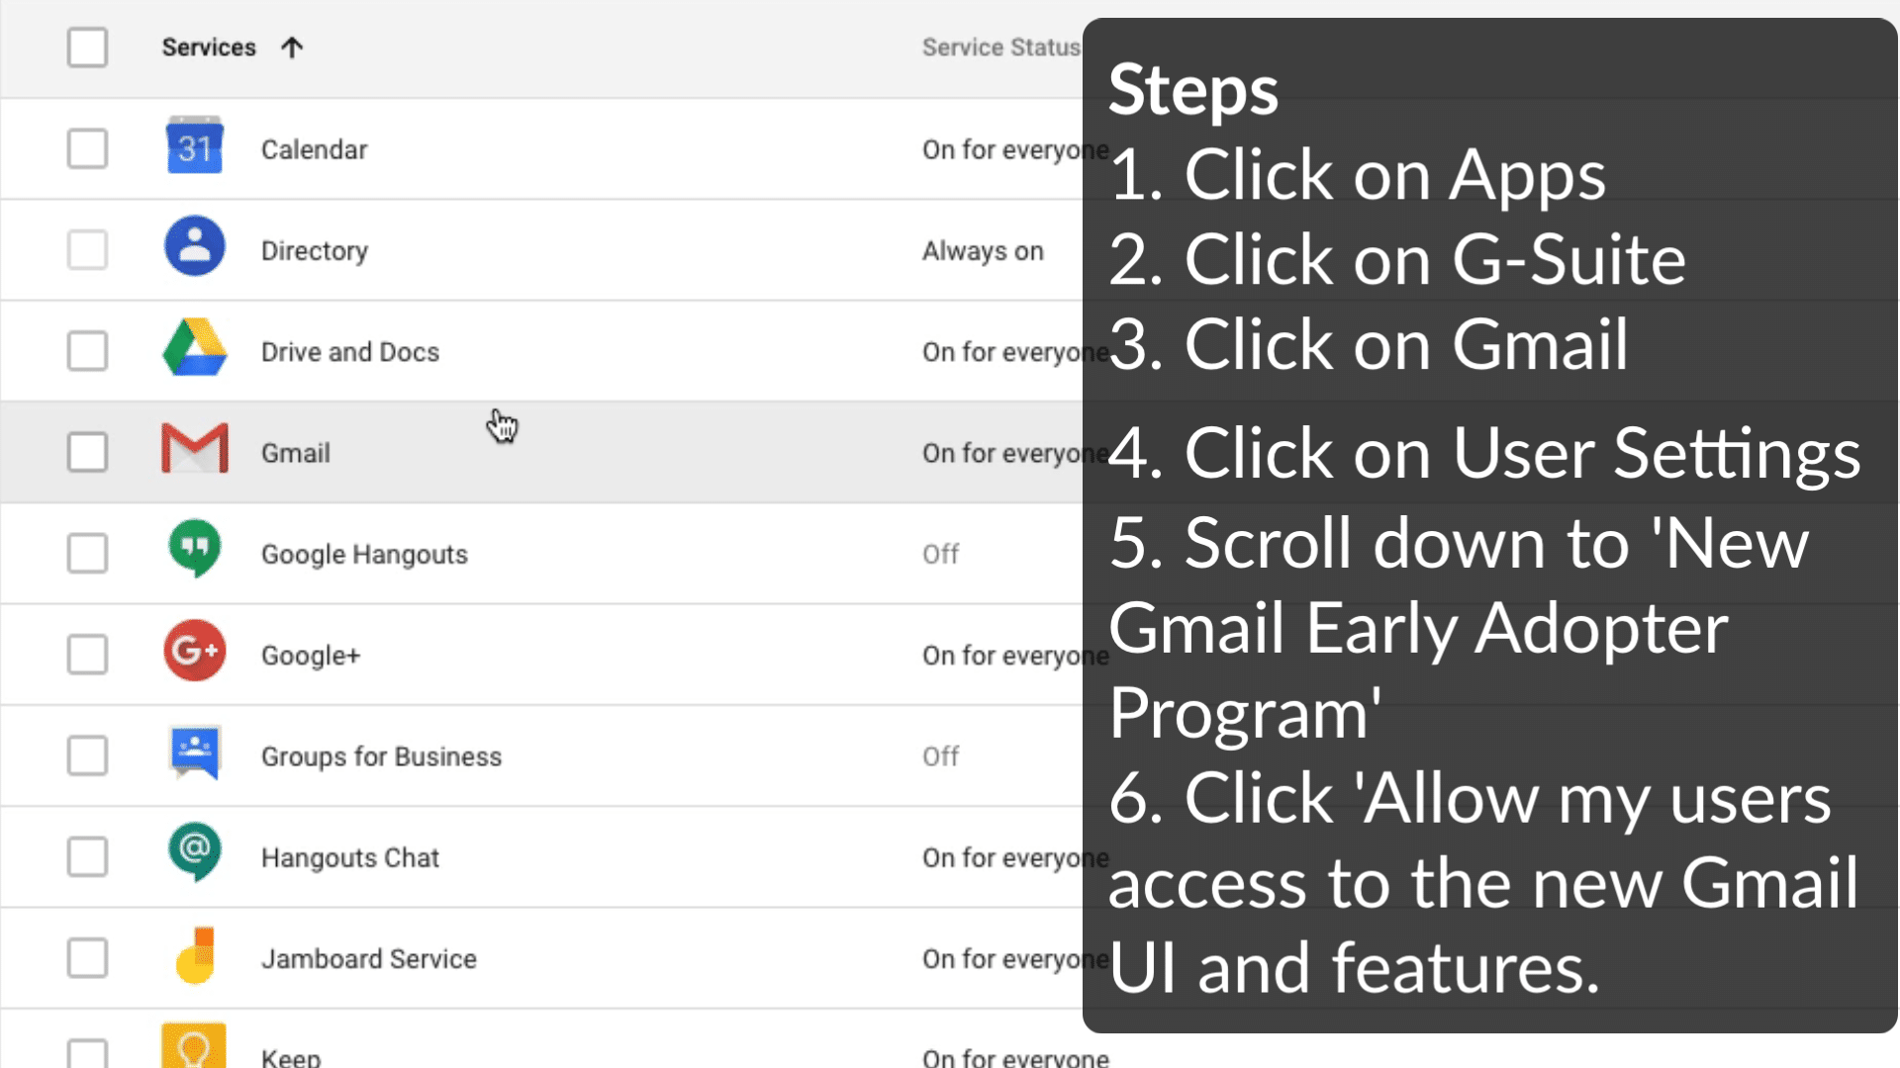Click the Google+ icon
This screenshot has width=1900, height=1068.
pos(195,653)
